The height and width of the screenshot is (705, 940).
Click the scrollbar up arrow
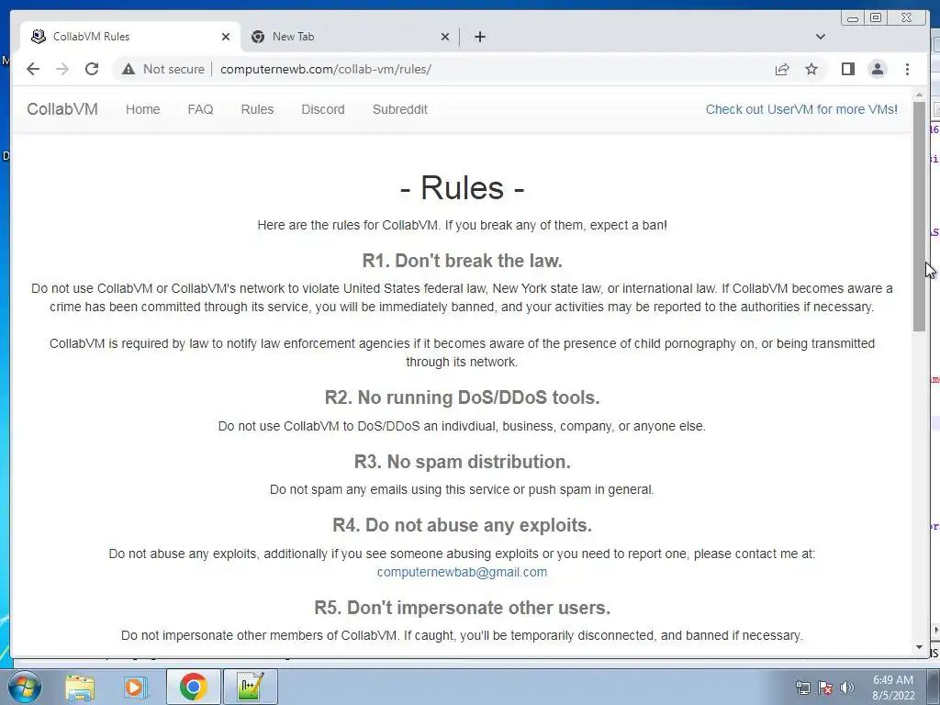[919, 95]
